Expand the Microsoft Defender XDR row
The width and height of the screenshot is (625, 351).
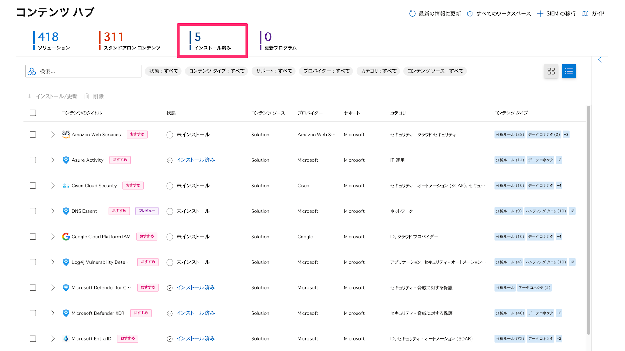pos(53,313)
